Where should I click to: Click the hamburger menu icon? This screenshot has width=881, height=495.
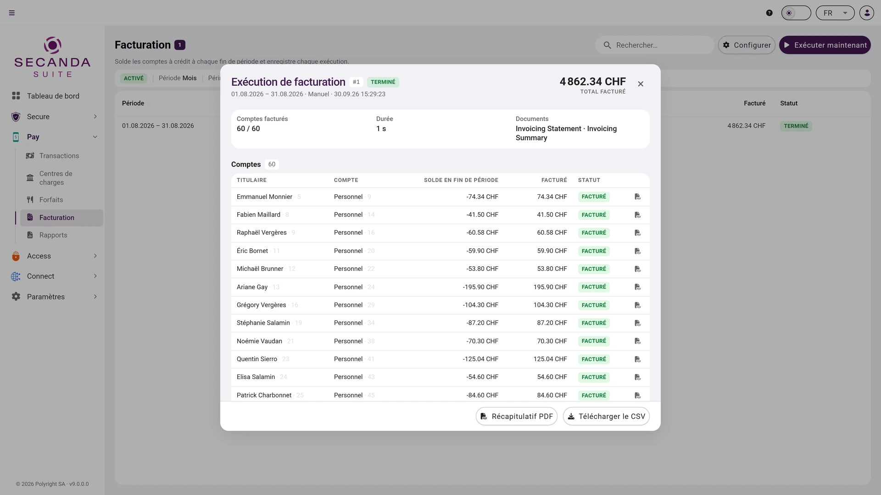pyautogui.click(x=12, y=13)
